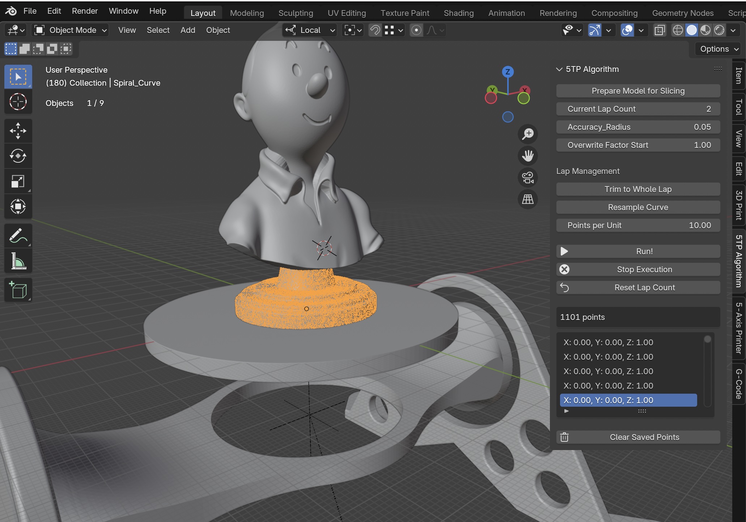Open the Object Mode dropdown

pos(71,30)
